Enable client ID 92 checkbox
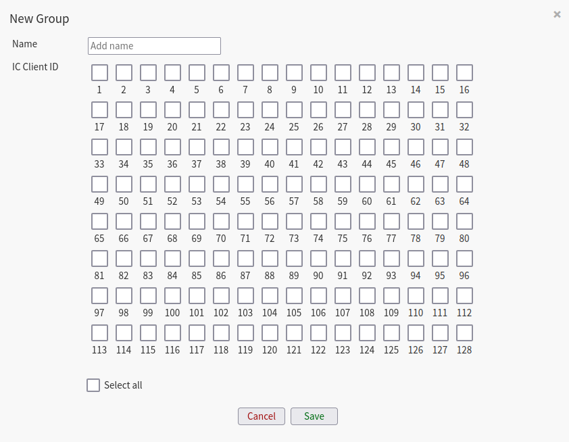The image size is (569, 442). pyautogui.click(x=367, y=259)
